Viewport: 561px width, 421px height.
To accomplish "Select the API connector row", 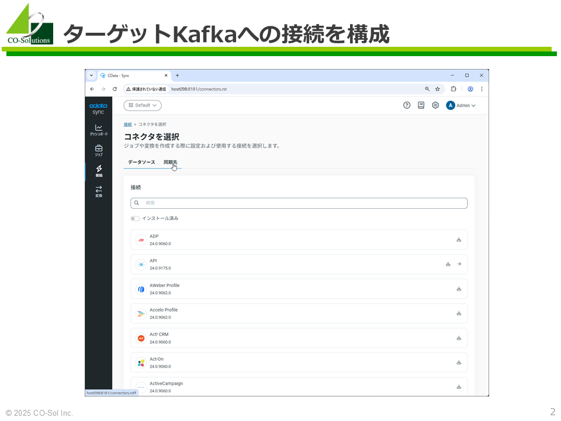I will pyautogui.click(x=299, y=264).
